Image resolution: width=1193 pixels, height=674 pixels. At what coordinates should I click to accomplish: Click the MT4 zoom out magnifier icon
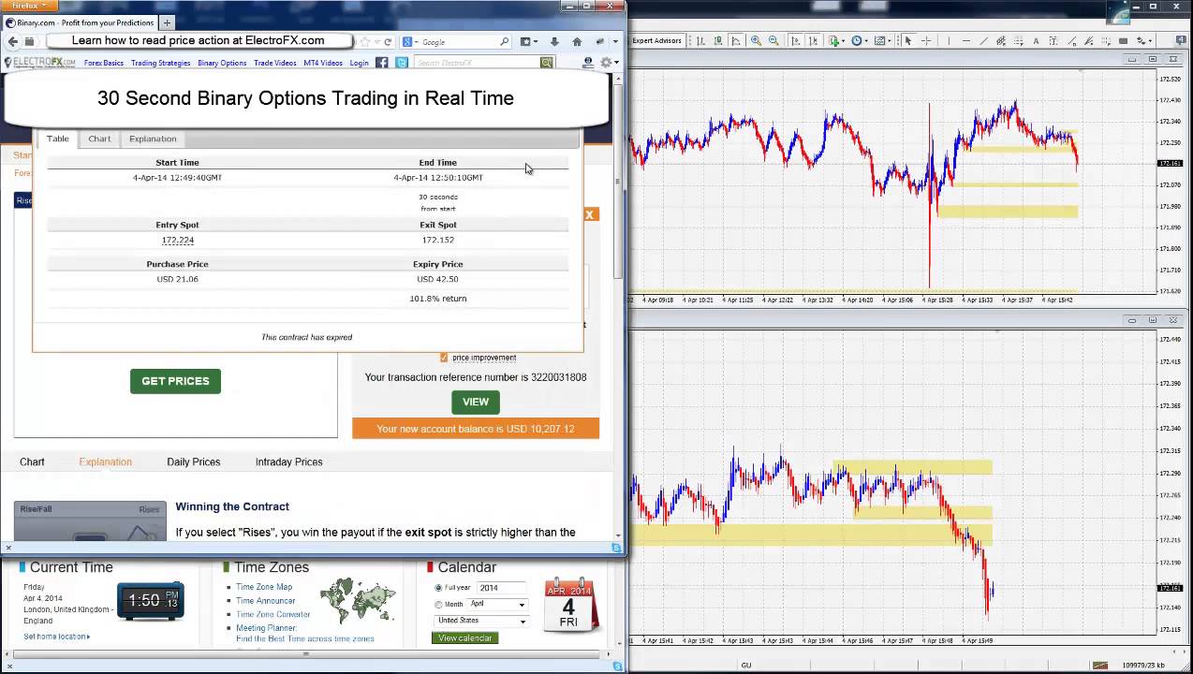click(773, 41)
